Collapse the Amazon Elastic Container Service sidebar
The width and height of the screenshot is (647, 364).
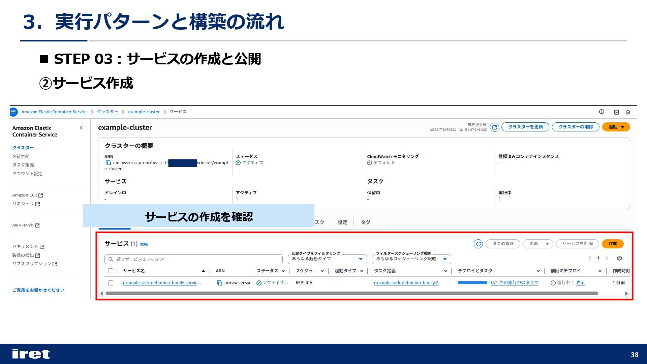pyautogui.click(x=81, y=128)
